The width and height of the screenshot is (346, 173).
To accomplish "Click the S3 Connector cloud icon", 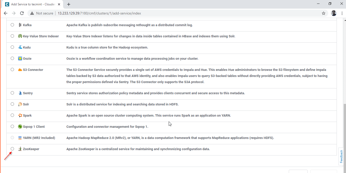I will coord(20,70).
